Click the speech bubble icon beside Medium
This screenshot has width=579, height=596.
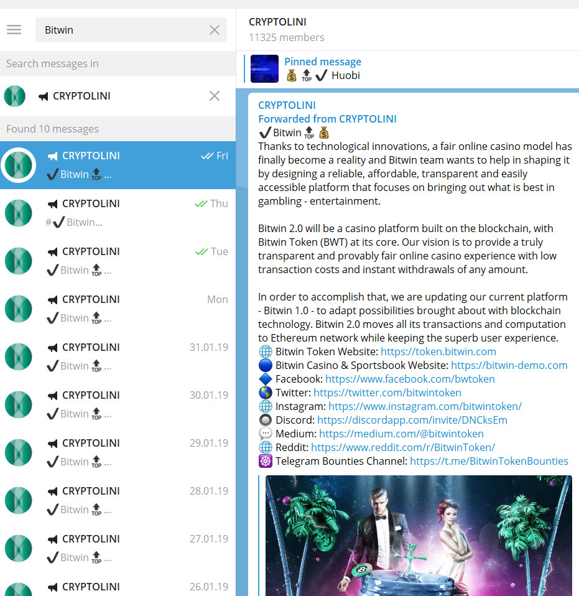[265, 434]
